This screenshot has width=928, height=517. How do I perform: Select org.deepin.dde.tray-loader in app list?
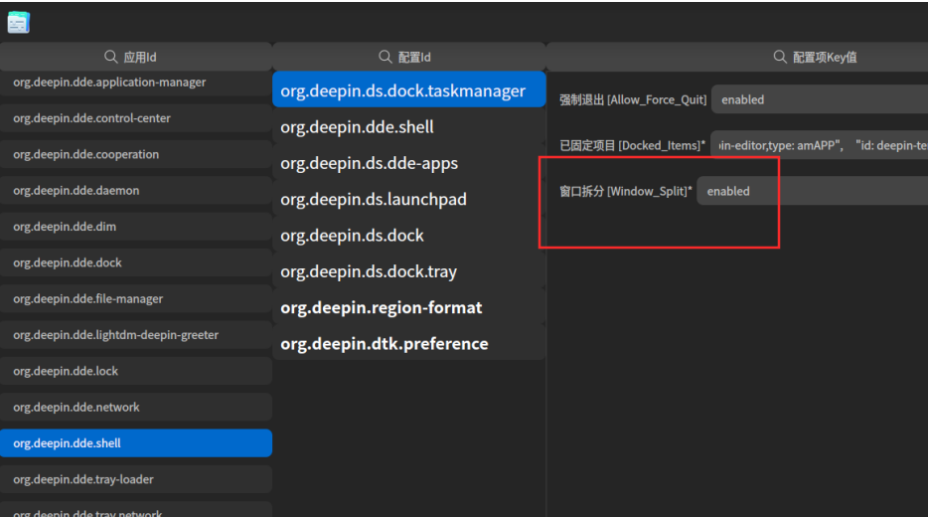point(136,479)
